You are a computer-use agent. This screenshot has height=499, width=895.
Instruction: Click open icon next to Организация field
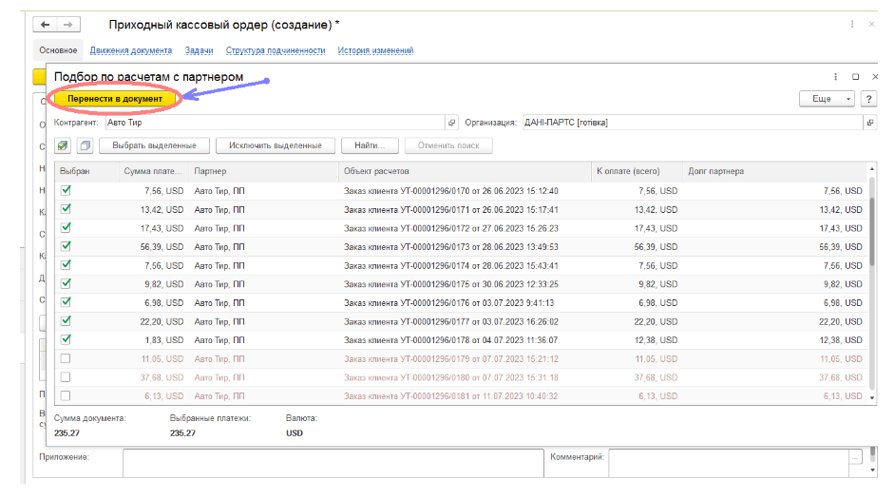pos(869,123)
